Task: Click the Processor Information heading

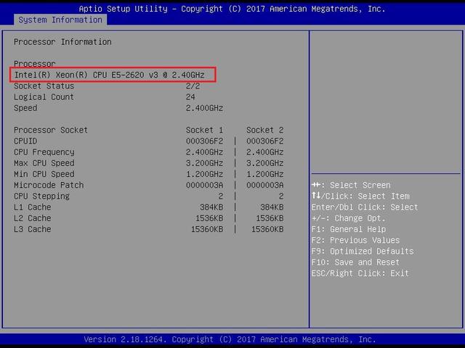Action: coord(62,42)
